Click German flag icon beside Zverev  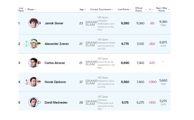(39, 44)
